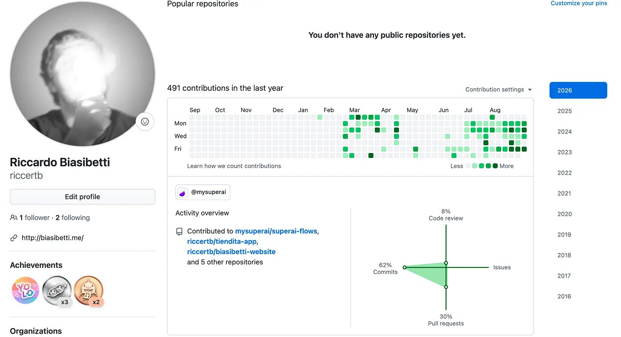The image size is (621, 337).
Task: Open Learn how we count contributions link
Action: 234,166
